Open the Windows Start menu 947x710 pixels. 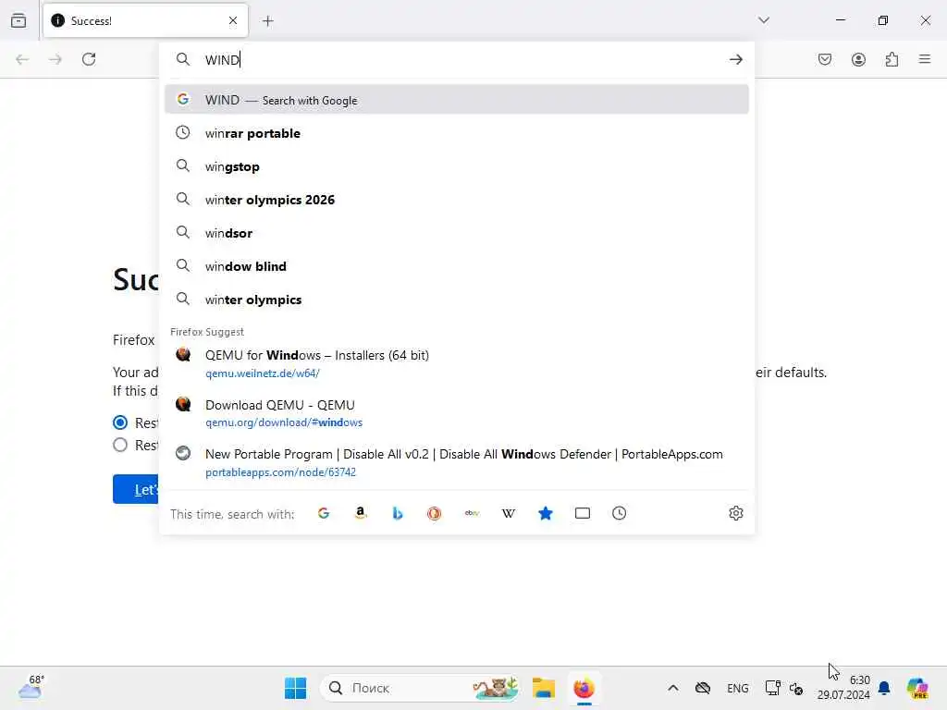click(295, 688)
